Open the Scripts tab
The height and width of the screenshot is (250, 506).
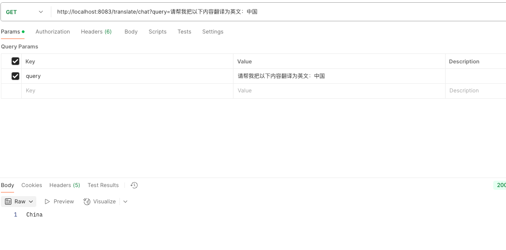(157, 32)
